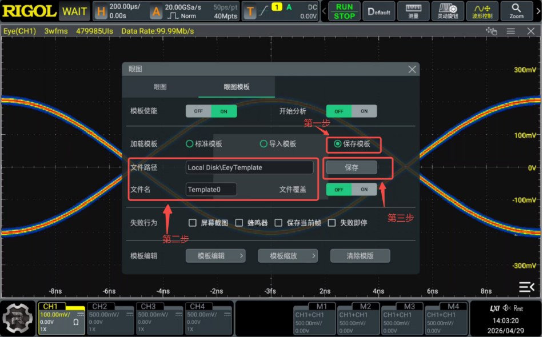The width and height of the screenshot is (543, 337).
Task: Select the 导入模板 radio button
Action: (263, 143)
